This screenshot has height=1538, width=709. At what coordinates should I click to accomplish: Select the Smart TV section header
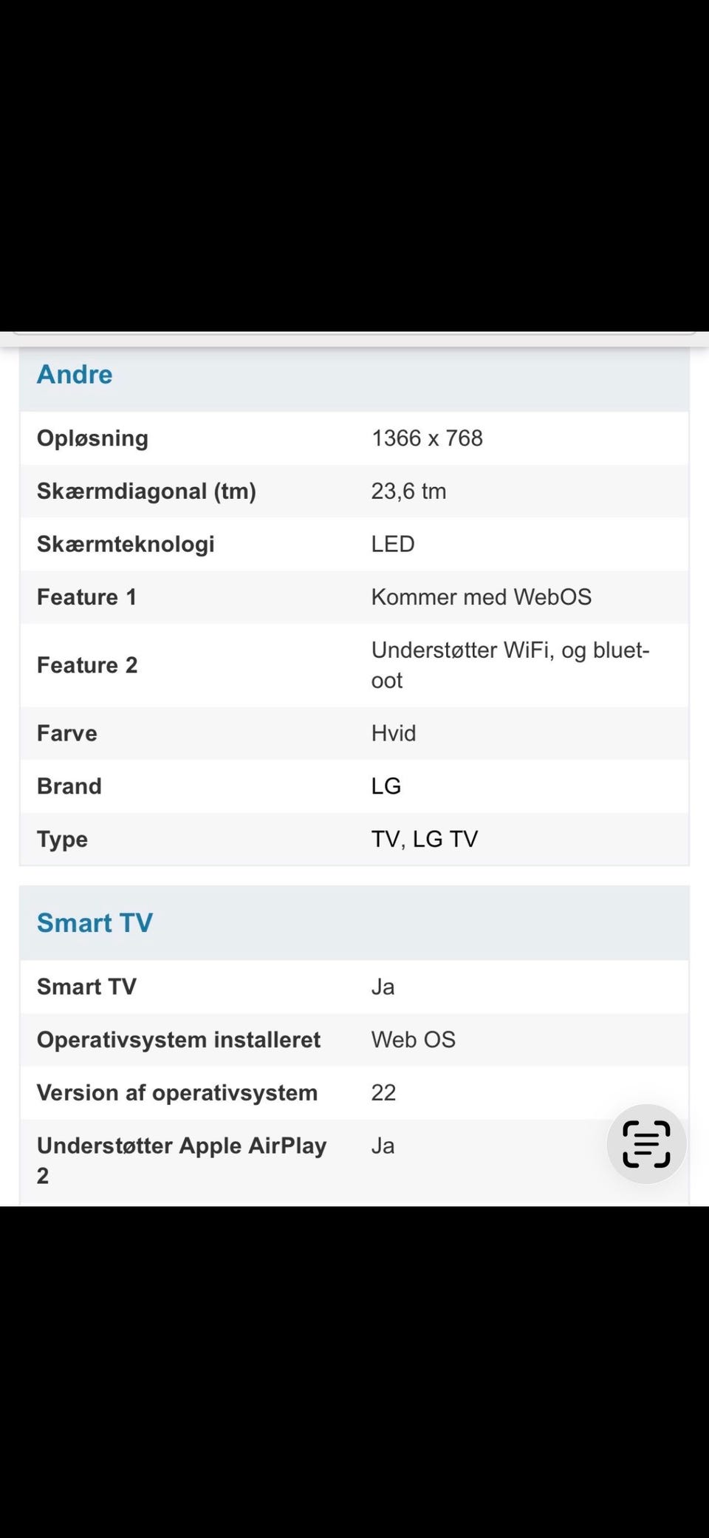95,923
